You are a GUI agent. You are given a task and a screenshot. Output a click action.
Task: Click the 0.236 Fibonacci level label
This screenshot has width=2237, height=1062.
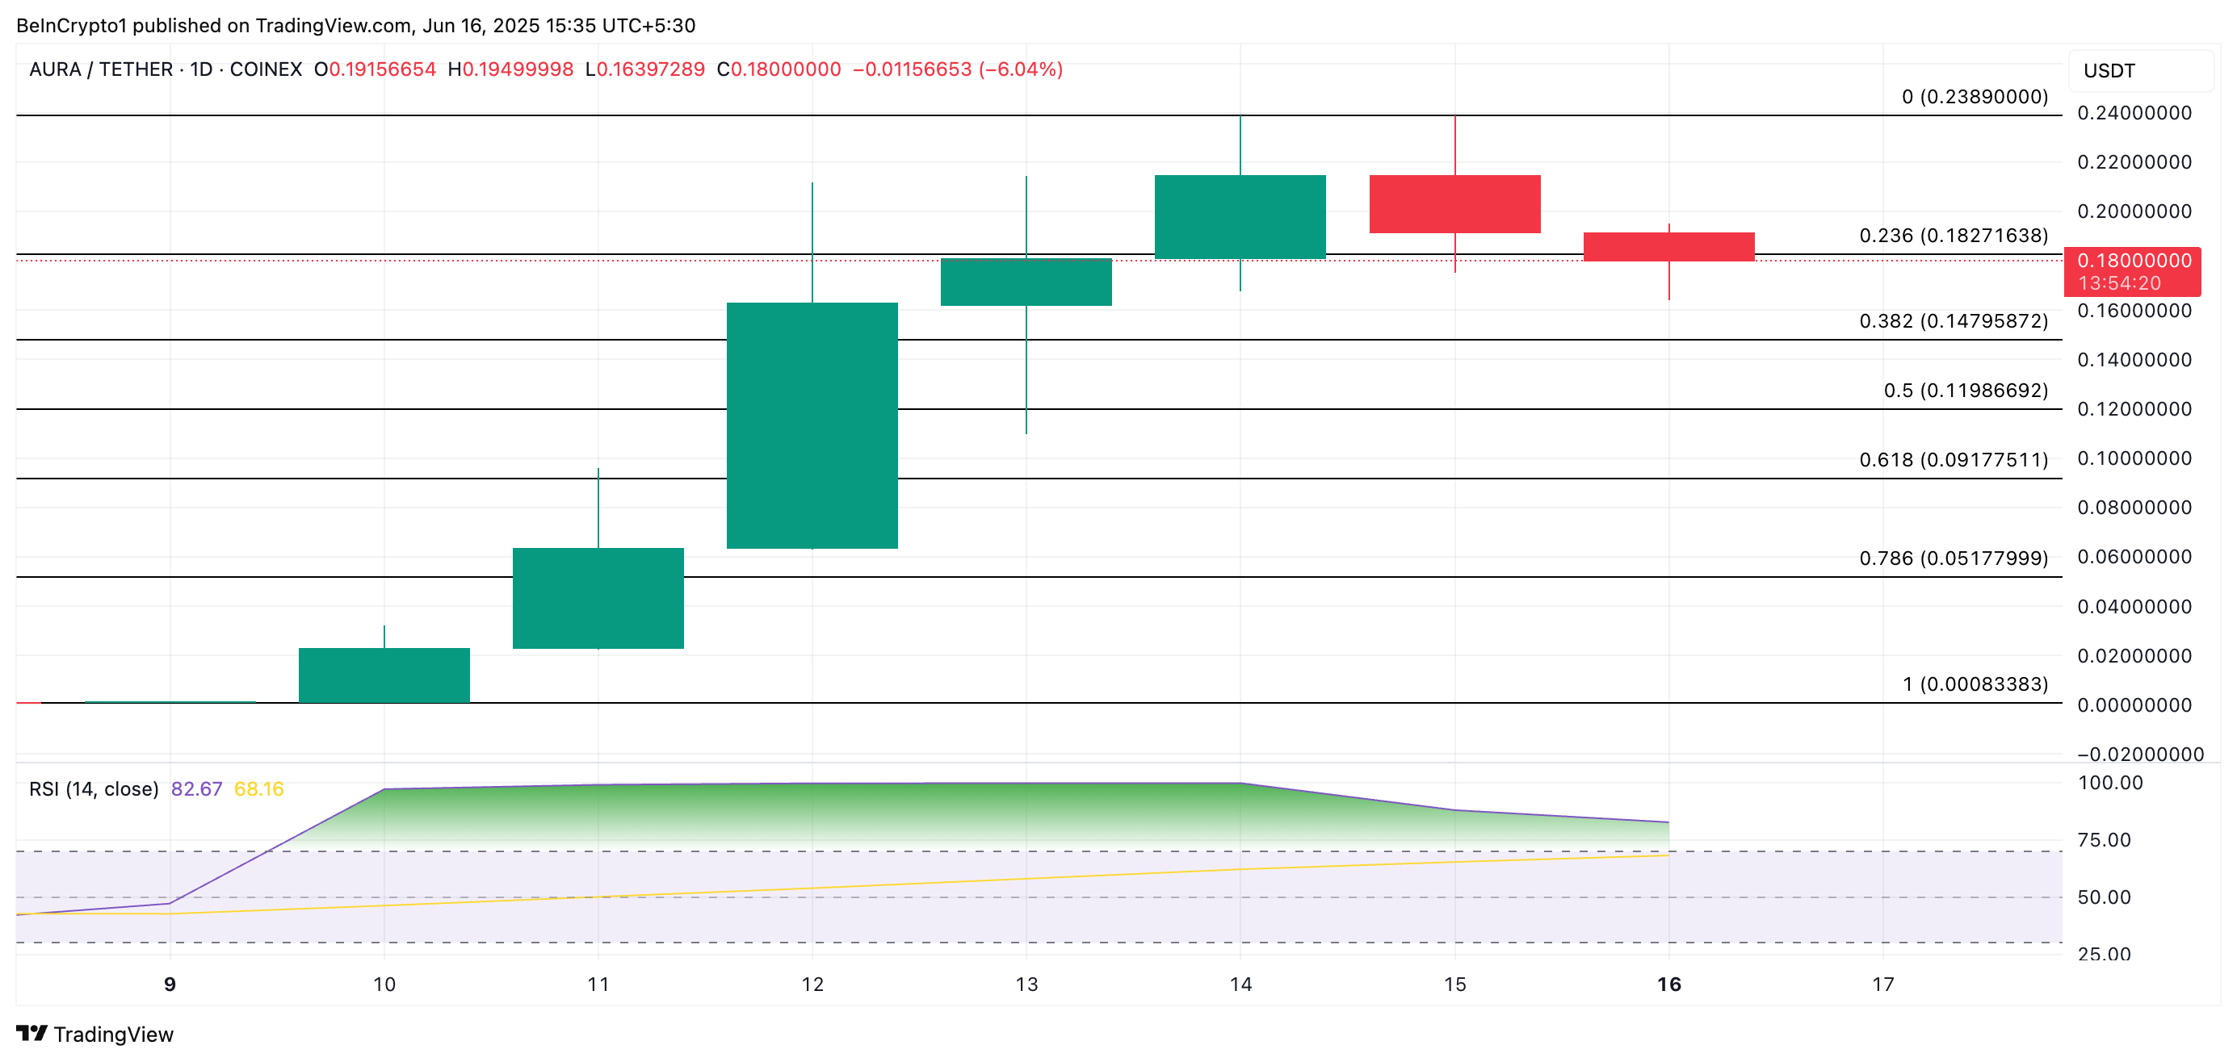(x=1953, y=235)
